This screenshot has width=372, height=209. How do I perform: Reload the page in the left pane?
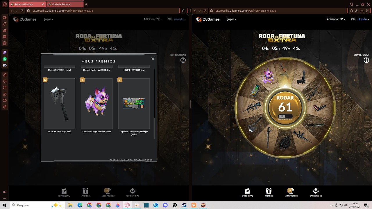click(22, 11)
